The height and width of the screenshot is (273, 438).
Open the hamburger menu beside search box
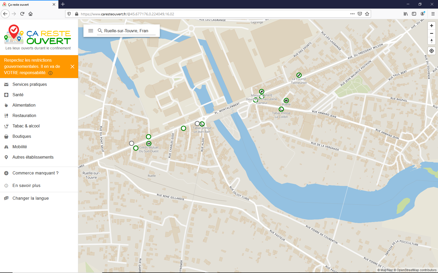tap(91, 31)
